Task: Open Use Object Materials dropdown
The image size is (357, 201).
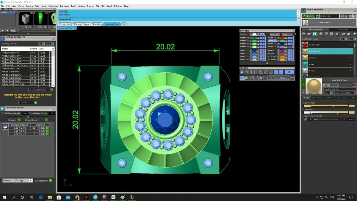Action: pos(40,90)
